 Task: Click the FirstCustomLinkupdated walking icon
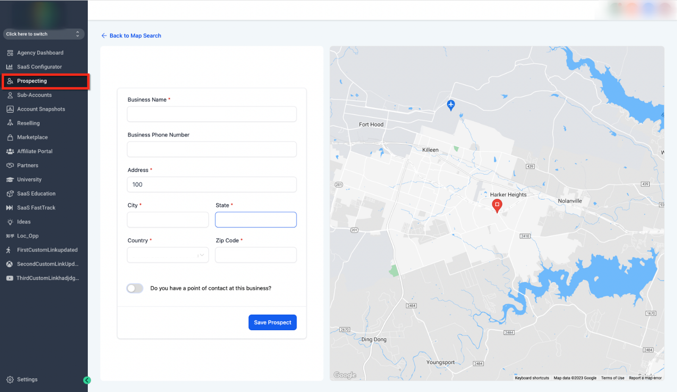[9, 250]
